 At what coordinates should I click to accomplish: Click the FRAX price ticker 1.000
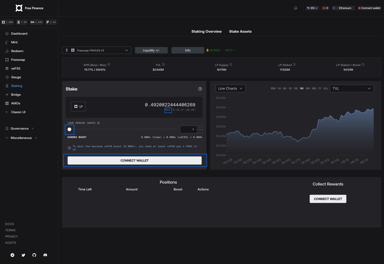tap(7, 22)
